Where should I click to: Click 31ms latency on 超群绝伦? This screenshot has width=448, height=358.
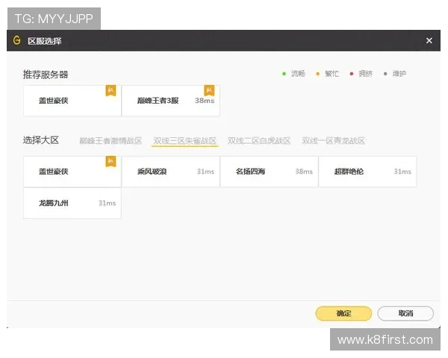coord(402,172)
